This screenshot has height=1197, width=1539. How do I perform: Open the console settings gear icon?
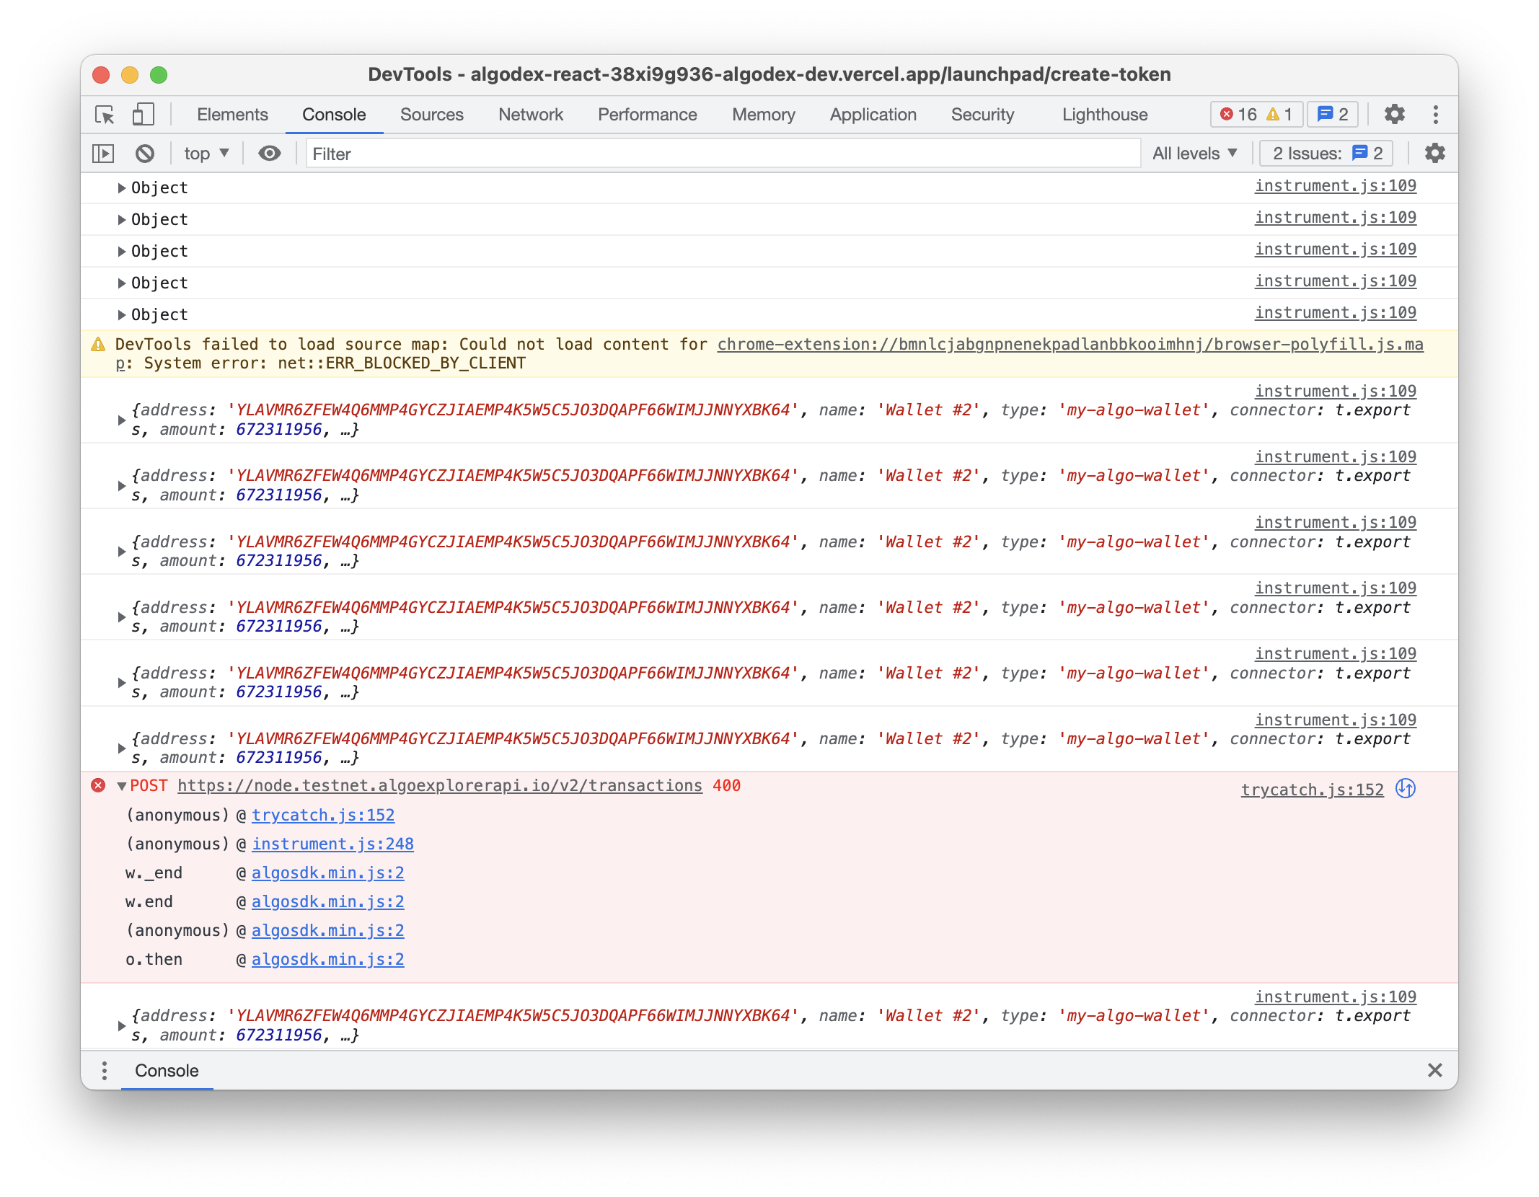(1434, 154)
